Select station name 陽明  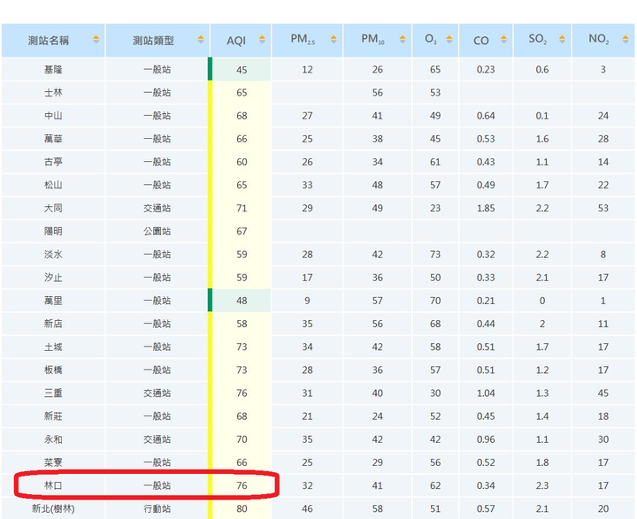tap(53, 232)
